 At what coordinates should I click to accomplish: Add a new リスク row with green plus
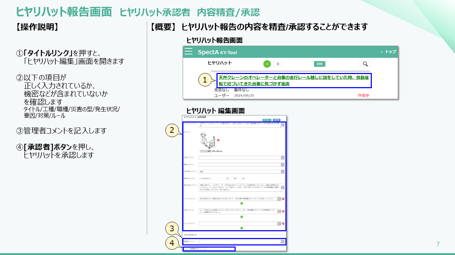click(241, 203)
